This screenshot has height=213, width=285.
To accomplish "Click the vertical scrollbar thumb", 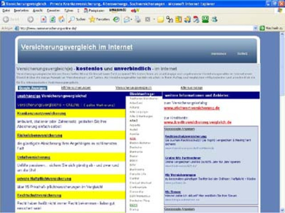I will point(282,65).
